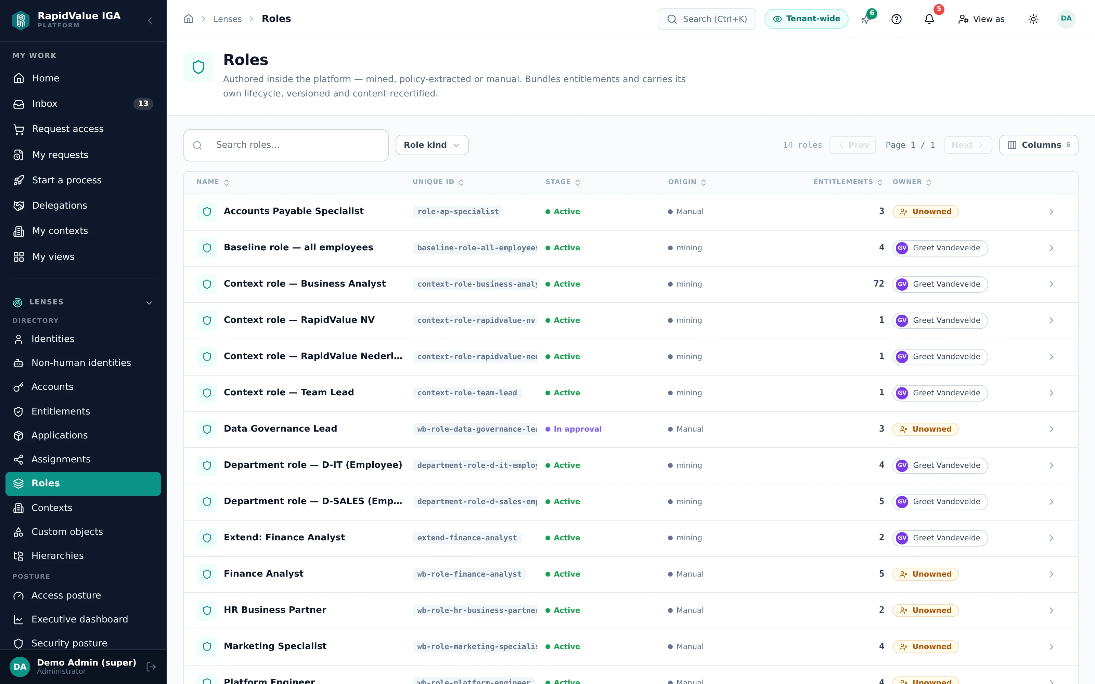Click the Next page button
Screen dimensions: 1095x684
(968, 145)
